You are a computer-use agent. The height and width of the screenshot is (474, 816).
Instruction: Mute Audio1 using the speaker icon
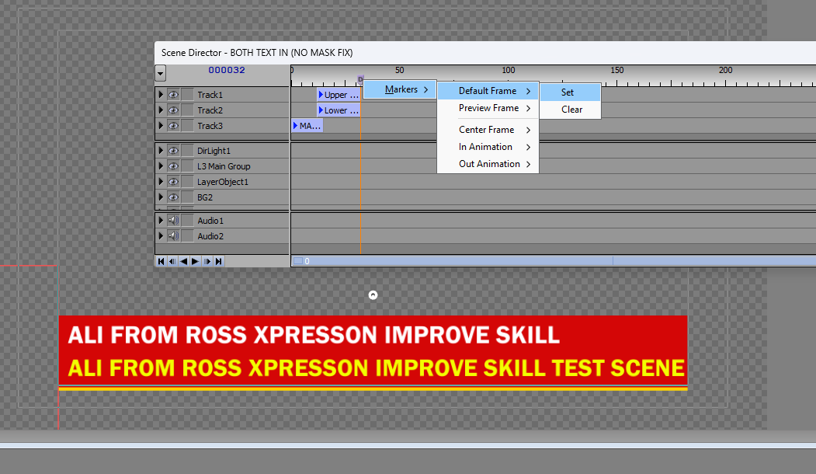173,221
